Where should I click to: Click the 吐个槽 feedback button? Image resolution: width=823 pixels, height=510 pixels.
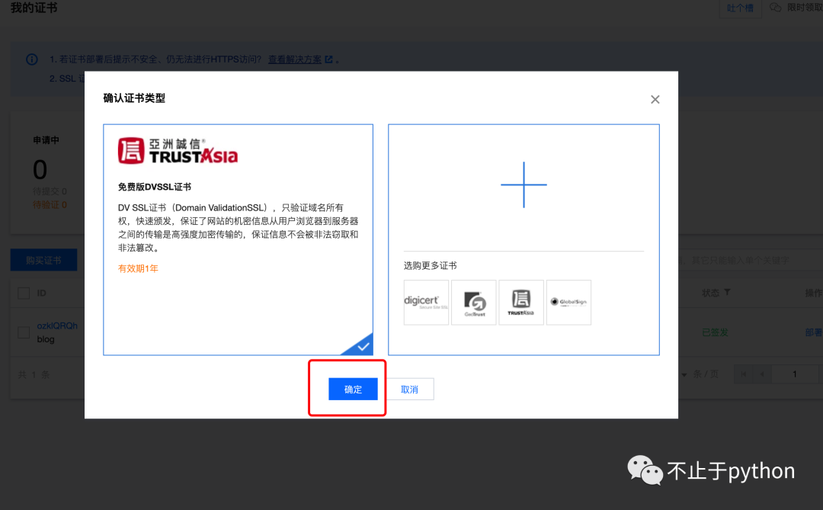740,8
